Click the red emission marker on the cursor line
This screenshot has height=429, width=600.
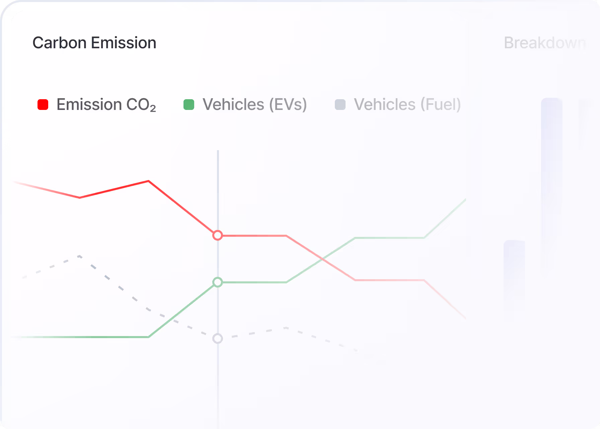pos(218,235)
